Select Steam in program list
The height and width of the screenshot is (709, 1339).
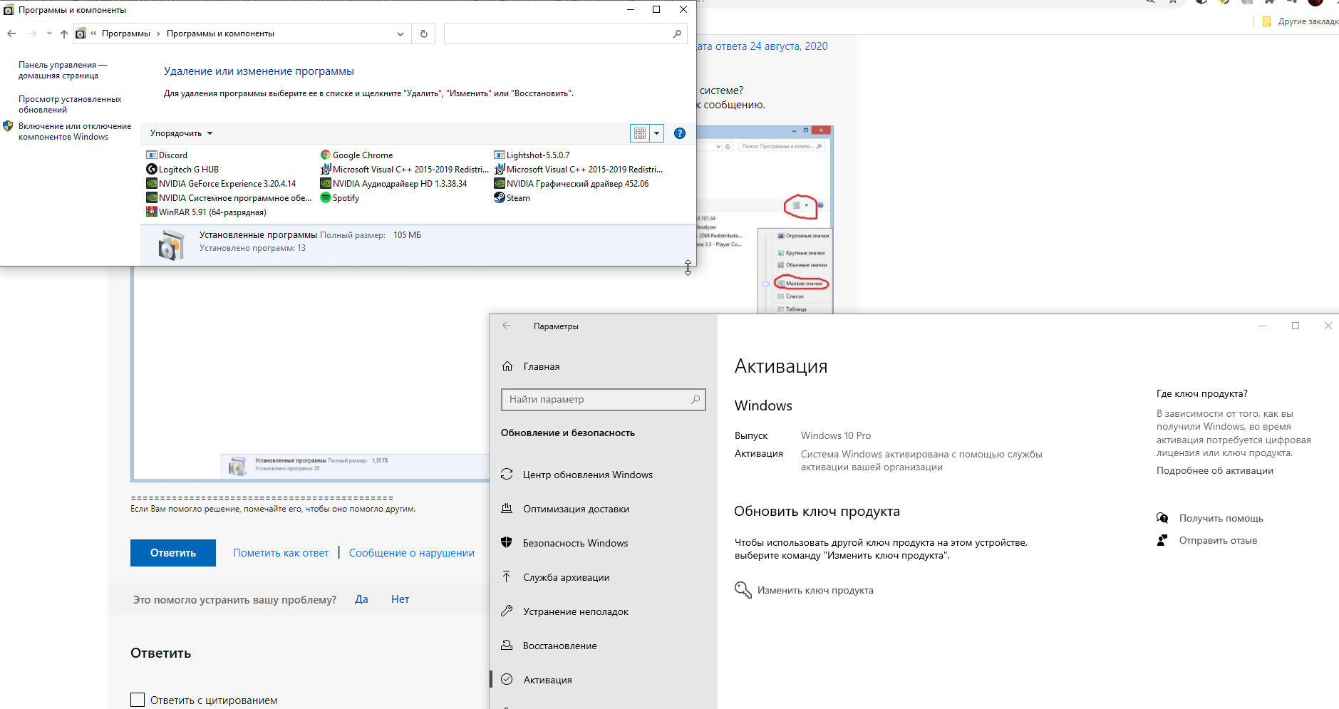point(512,197)
